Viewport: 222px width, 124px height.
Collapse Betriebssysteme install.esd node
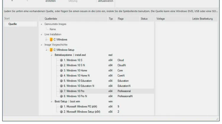coord(52,55)
